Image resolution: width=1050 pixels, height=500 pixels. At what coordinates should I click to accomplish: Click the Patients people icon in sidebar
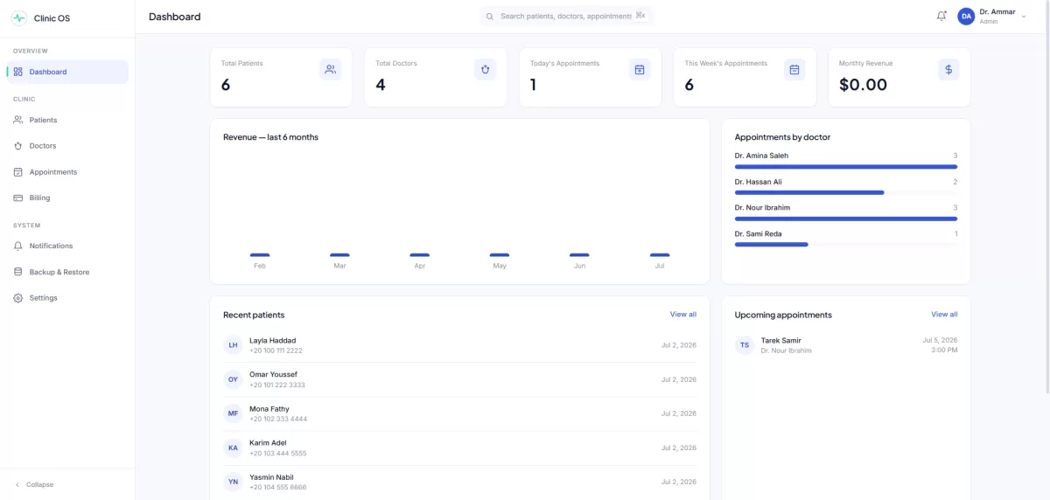18,120
